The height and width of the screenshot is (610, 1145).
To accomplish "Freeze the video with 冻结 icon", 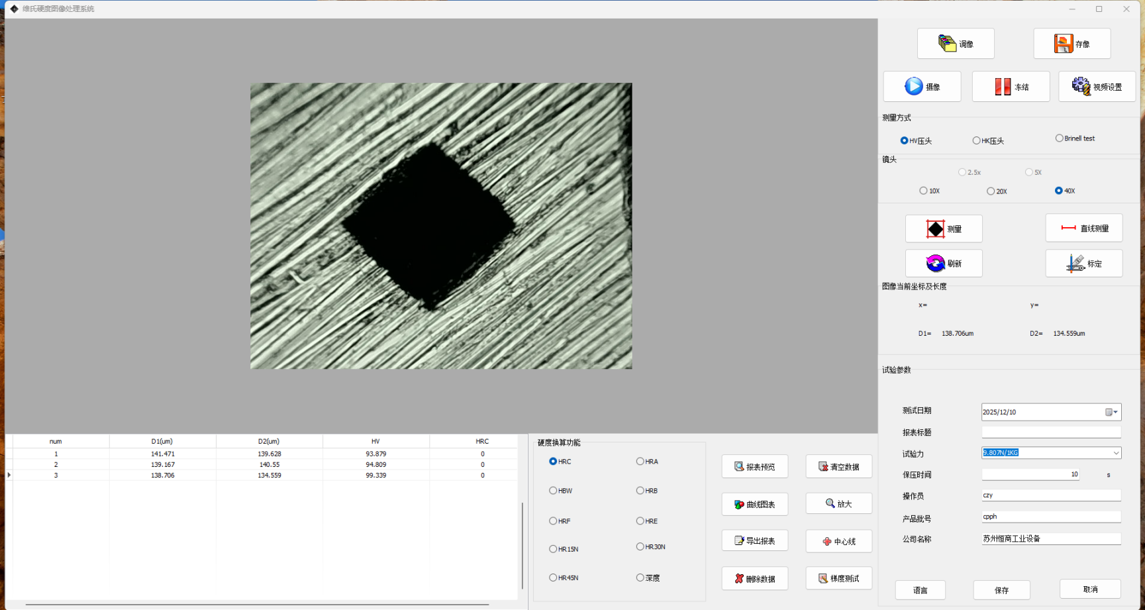I will coord(1003,87).
